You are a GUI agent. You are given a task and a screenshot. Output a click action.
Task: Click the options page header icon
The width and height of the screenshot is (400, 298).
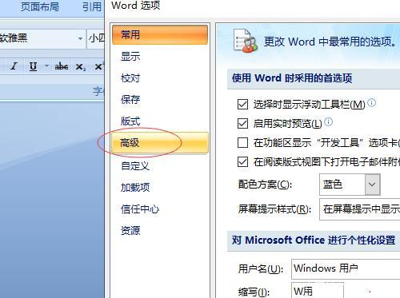click(246, 41)
